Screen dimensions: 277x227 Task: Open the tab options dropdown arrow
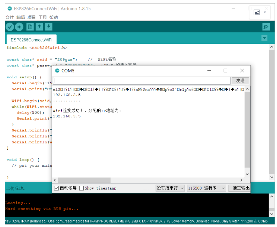264,38
